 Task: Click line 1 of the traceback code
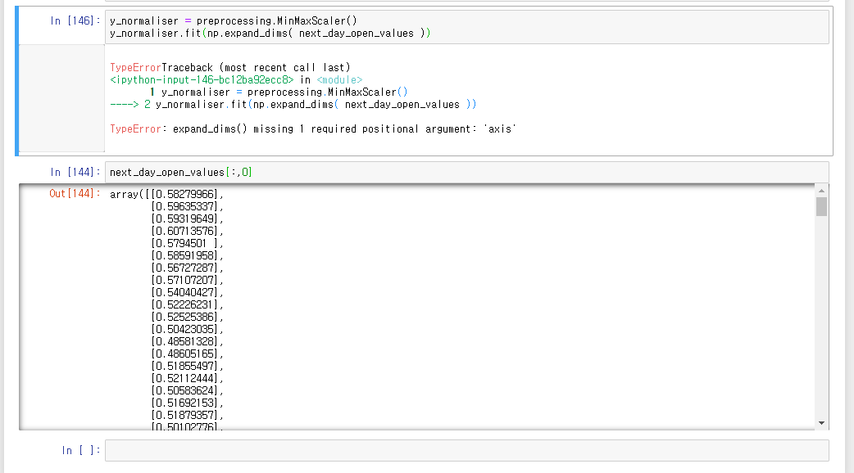click(x=279, y=92)
